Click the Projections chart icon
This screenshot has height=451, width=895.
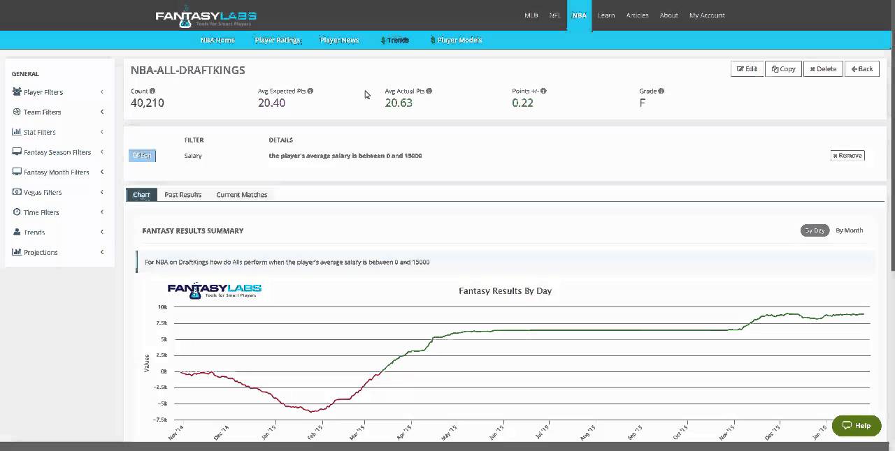pos(17,252)
